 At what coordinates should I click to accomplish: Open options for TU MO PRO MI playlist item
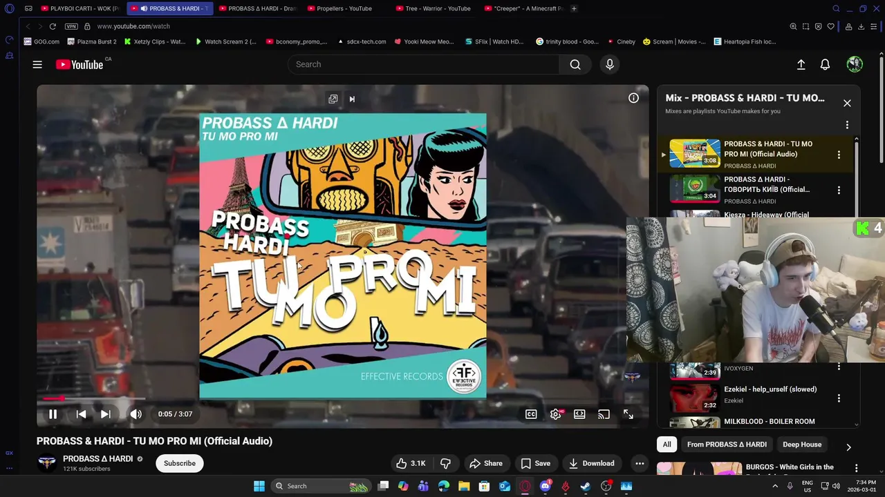pos(839,155)
